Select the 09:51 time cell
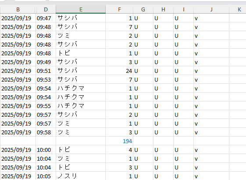 point(46,71)
